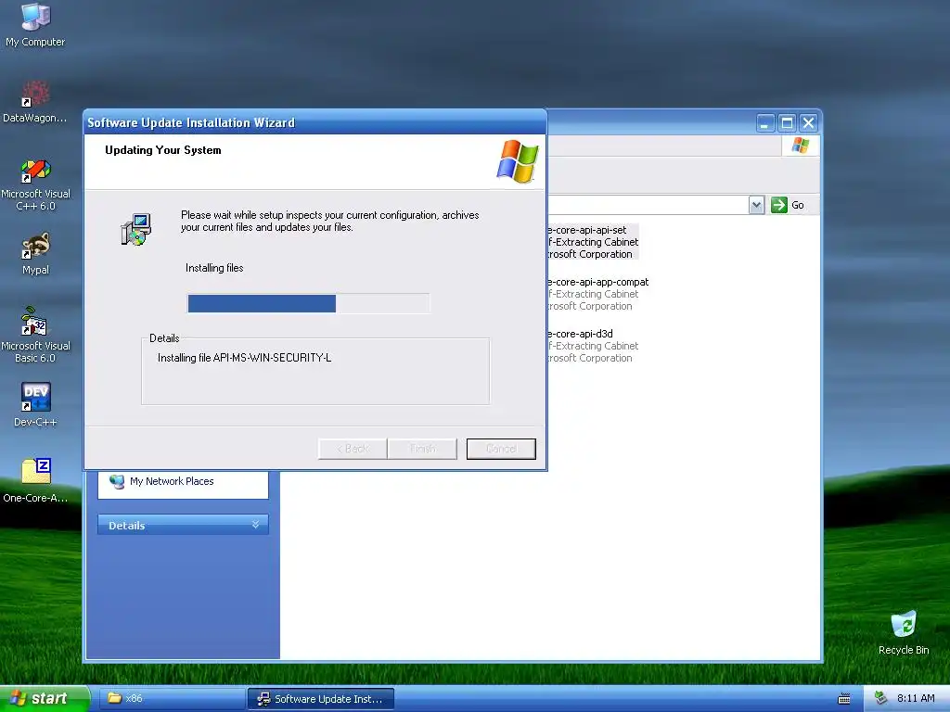Image resolution: width=950 pixels, height=712 pixels.
Task: Click the system tray update icon
Action: [881, 698]
